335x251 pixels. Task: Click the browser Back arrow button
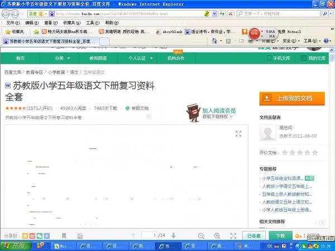(6, 14)
